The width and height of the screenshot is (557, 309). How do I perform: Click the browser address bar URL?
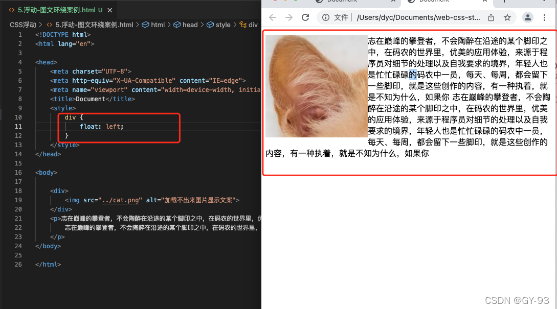[418, 17]
